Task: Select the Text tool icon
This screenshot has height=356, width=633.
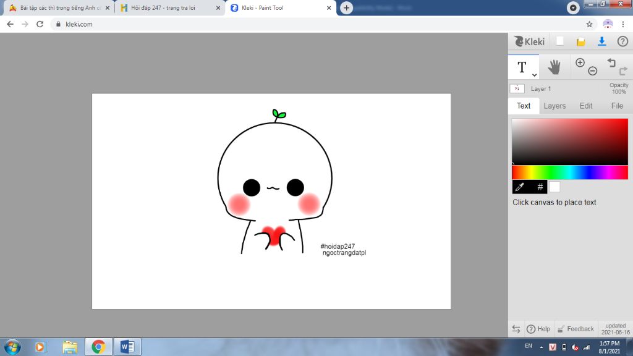Action: click(x=522, y=67)
